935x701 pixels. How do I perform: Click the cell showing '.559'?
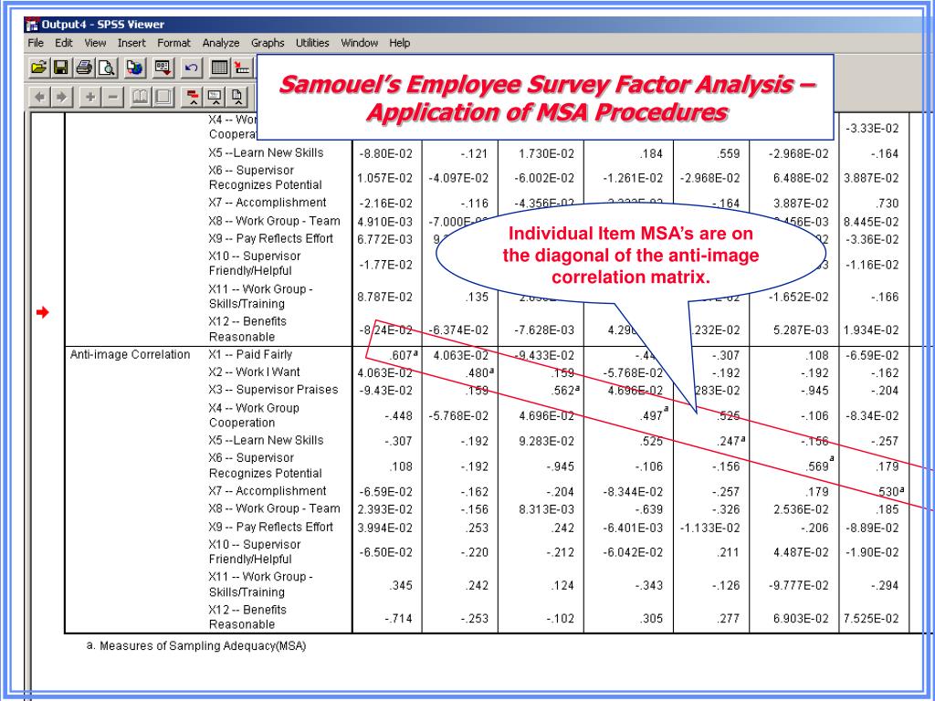tap(728, 153)
